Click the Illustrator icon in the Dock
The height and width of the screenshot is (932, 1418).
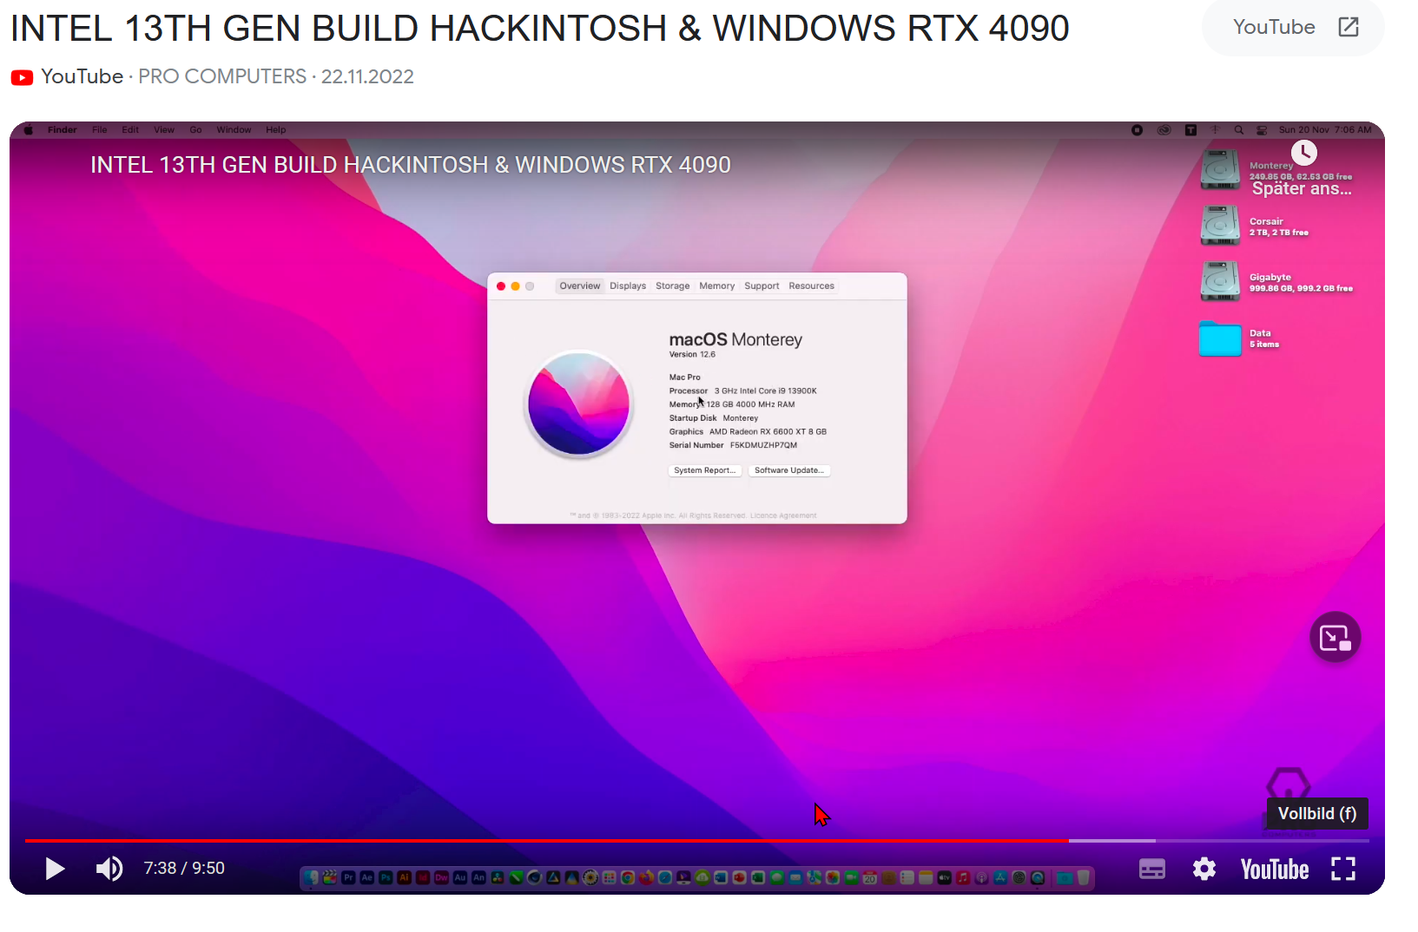pos(405,878)
